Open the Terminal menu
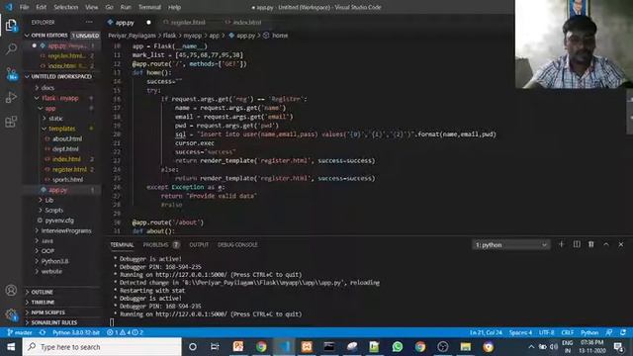The width and height of the screenshot is (633, 356). [x=149, y=7]
